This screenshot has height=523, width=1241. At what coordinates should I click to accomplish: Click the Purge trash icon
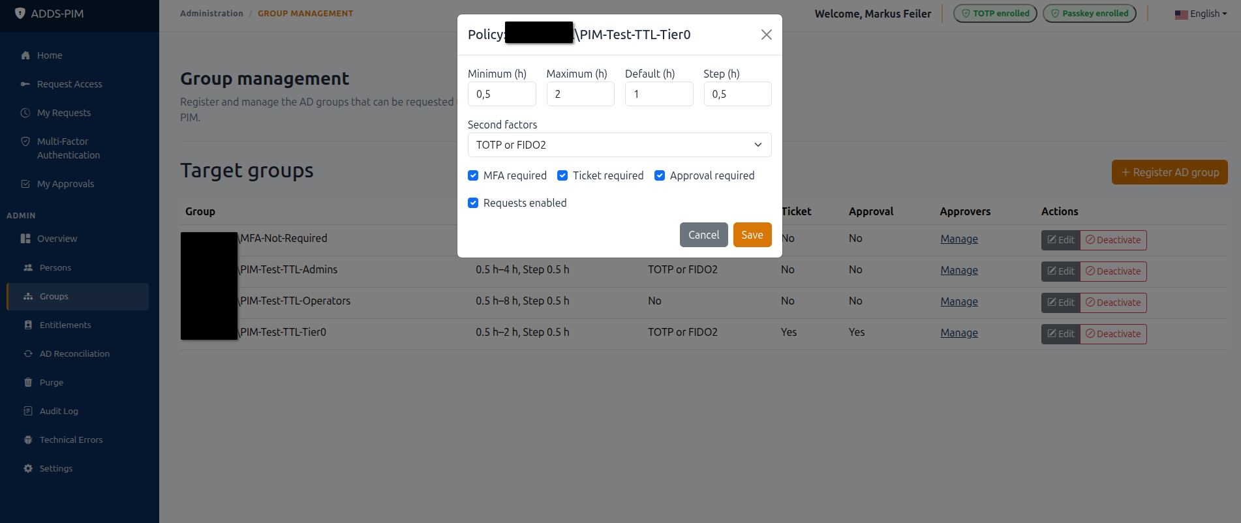point(28,382)
